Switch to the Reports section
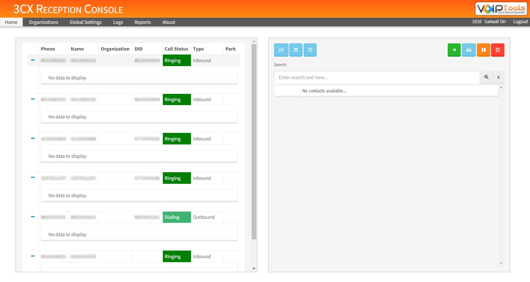Image resolution: width=530 pixels, height=282 pixels. 142,22
